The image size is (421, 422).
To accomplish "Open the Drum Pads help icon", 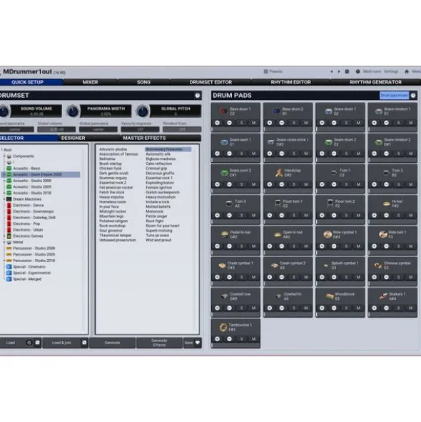I will 413,95.
